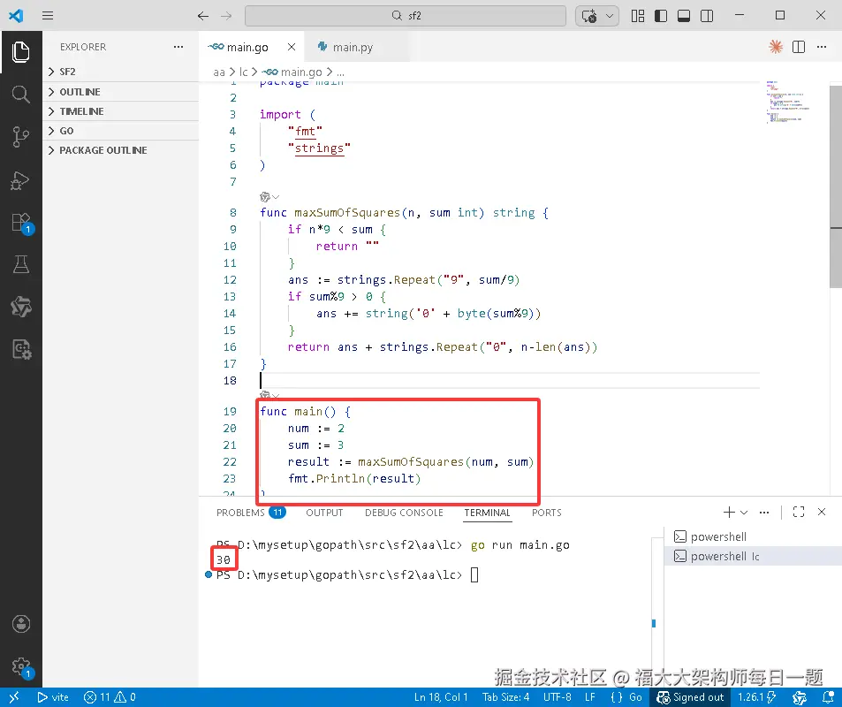
Task: Open Extensions view with update badge
Action: [21, 223]
